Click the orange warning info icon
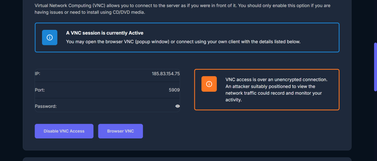The image size is (377, 161). coord(209,84)
